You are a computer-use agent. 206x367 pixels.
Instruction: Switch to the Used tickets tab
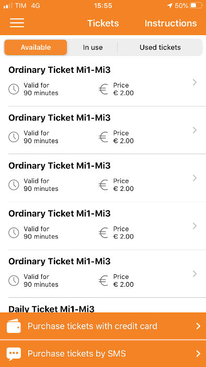pyautogui.click(x=160, y=47)
